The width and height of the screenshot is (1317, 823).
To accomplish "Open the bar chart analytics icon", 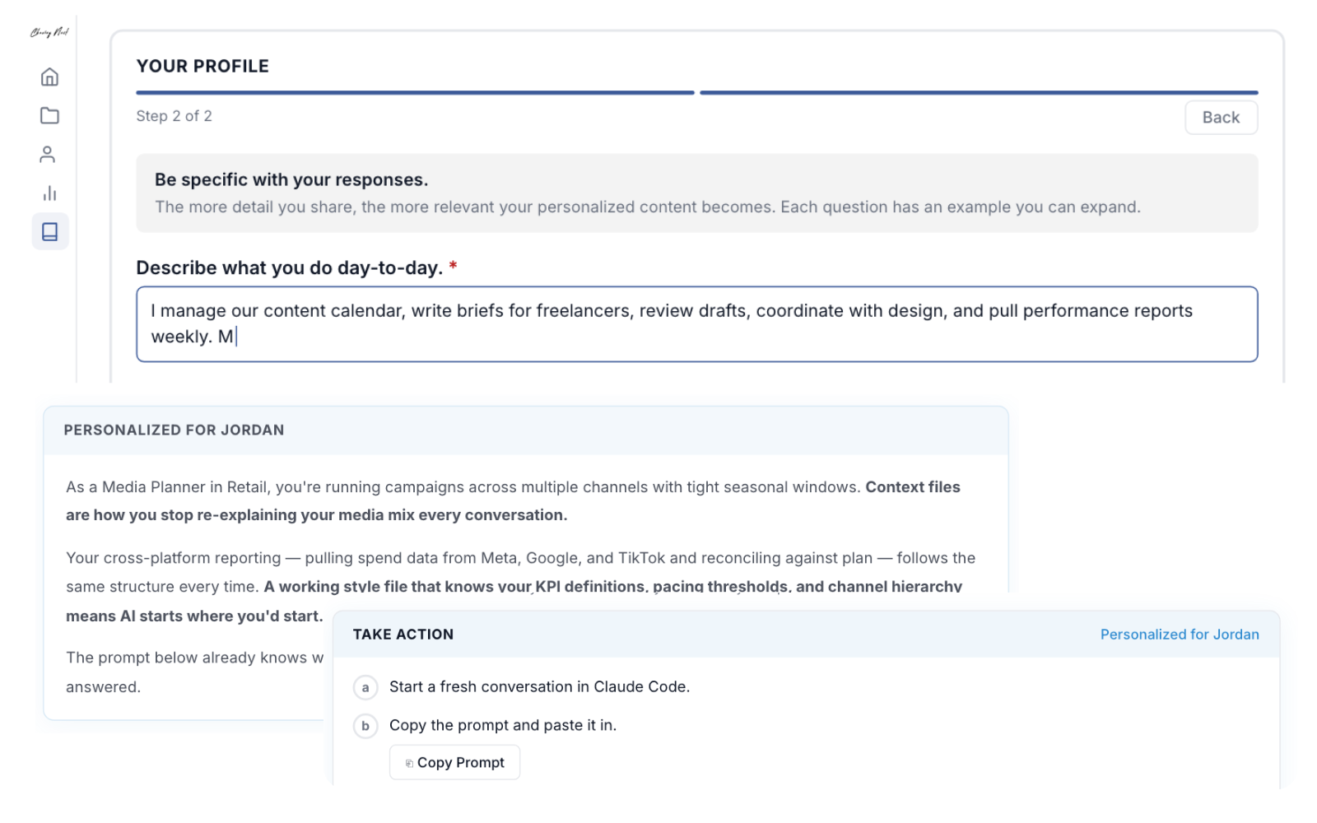I will pos(49,193).
